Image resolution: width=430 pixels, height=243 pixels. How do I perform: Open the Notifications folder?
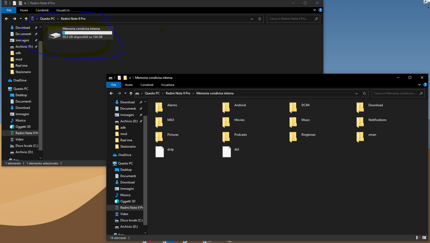(371, 122)
